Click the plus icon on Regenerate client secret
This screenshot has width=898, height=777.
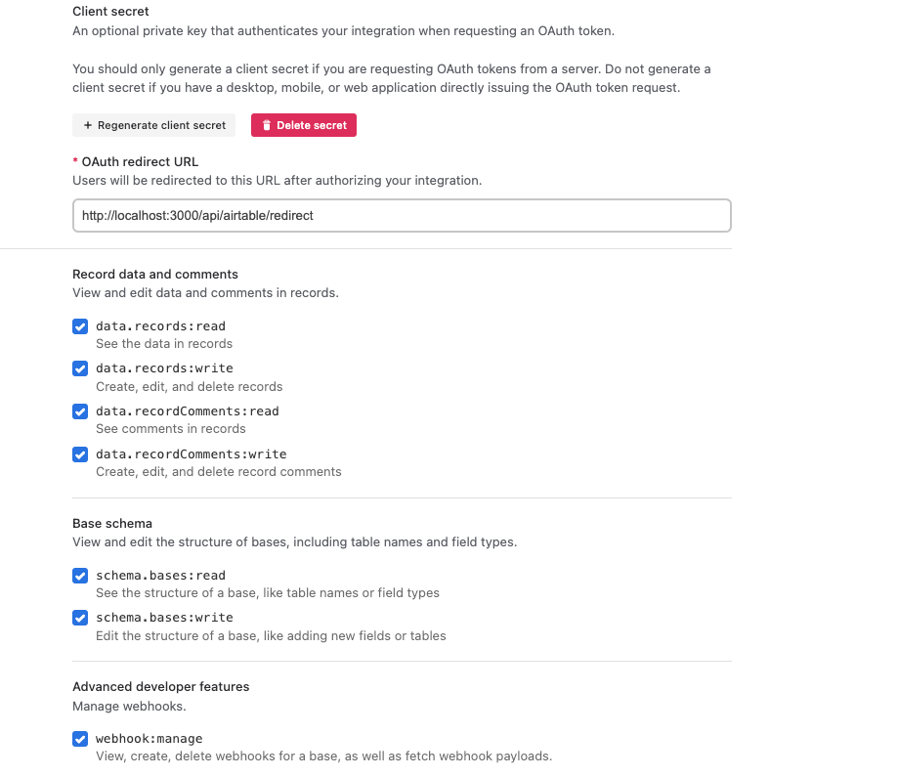[88, 125]
